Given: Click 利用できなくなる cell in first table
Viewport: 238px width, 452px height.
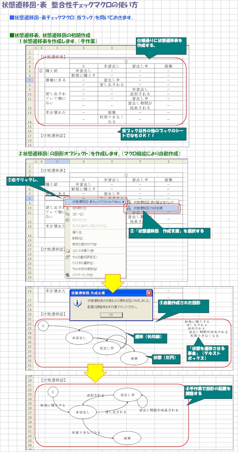Looking at the screenshot, I should [x=112, y=119].
